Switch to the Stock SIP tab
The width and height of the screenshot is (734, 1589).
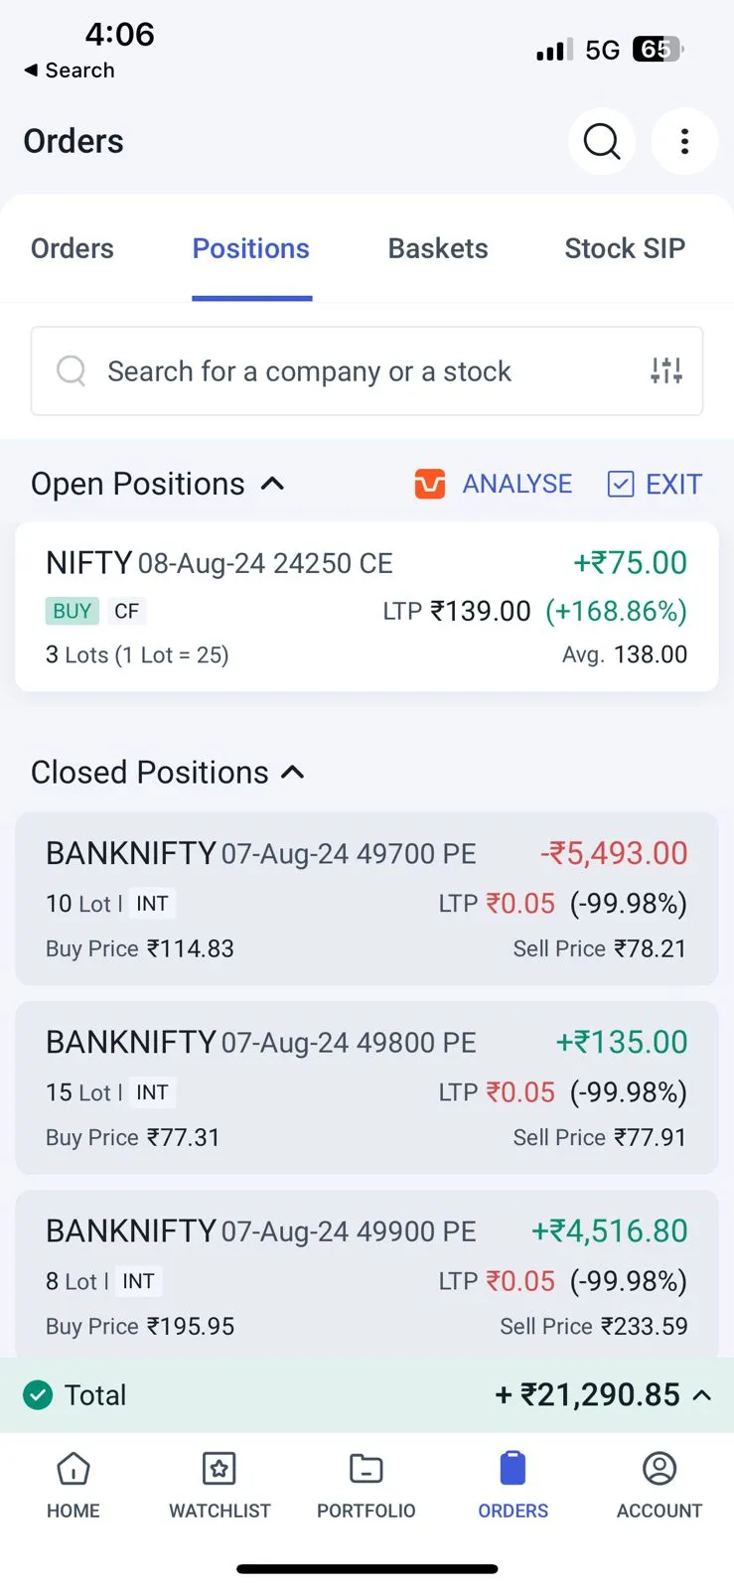click(x=625, y=248)
